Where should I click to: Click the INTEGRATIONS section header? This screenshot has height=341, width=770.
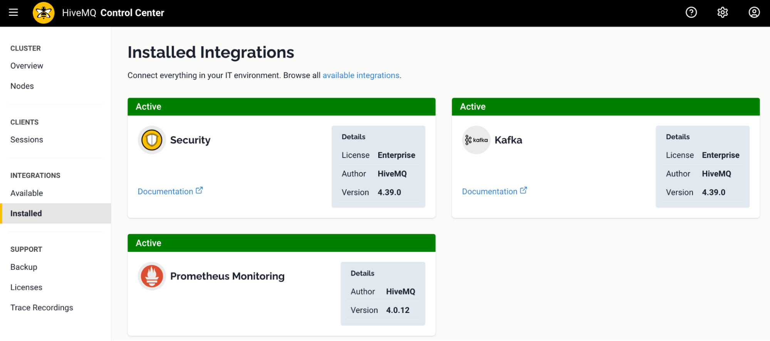35,175
